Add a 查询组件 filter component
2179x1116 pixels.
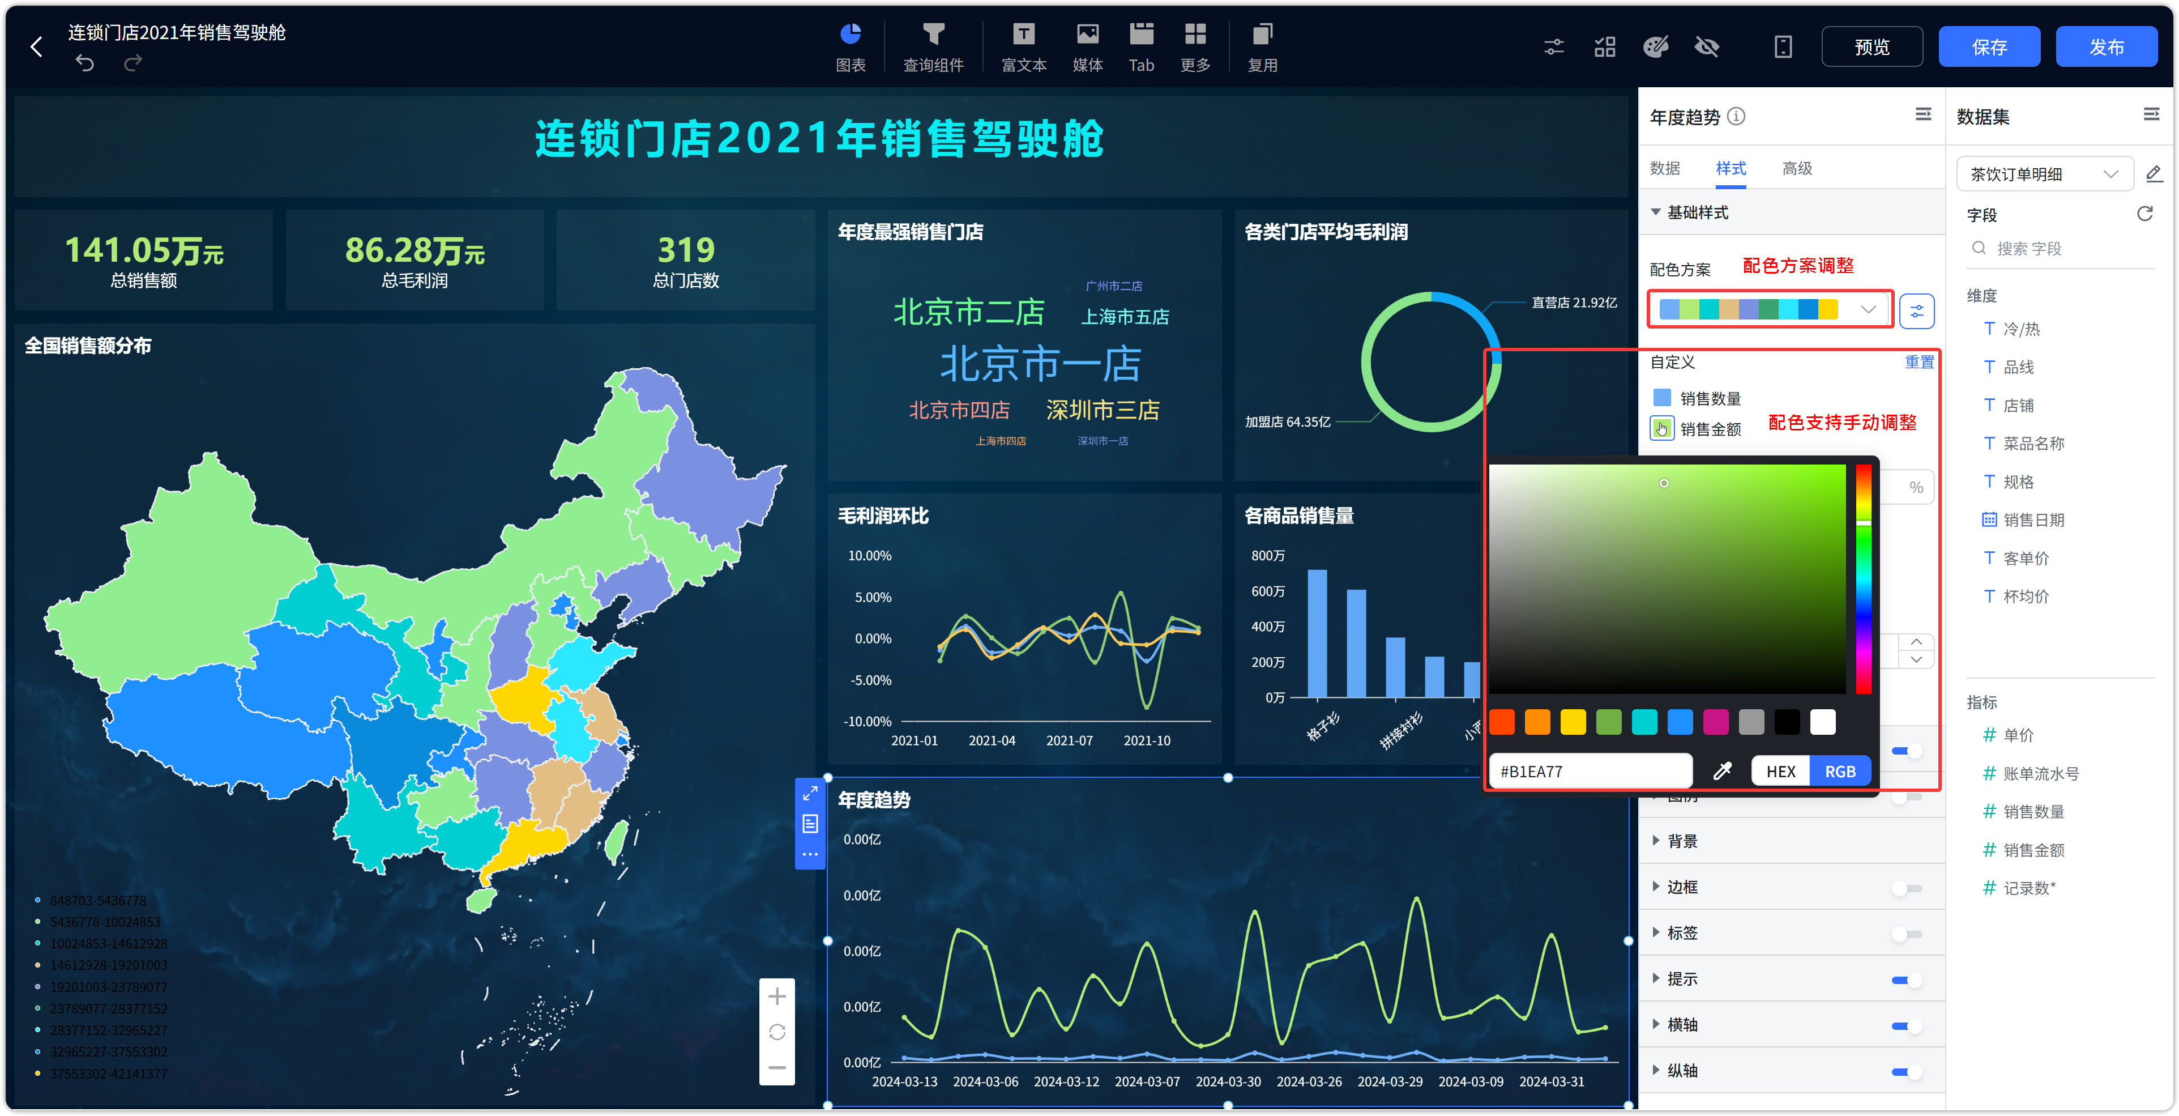933,48
